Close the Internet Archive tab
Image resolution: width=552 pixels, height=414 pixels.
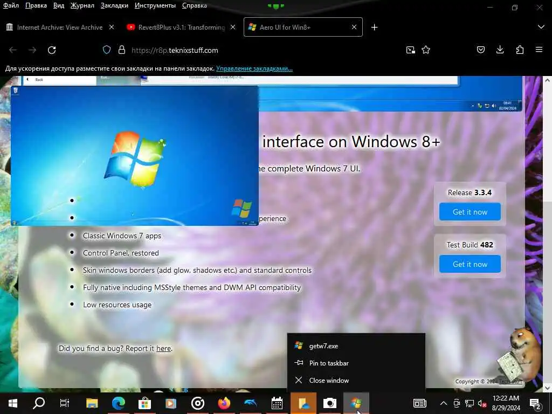coord(112,27)
